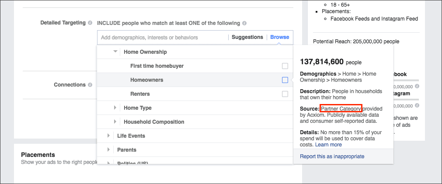Image resolution: width=442 pixels, height=184 pixels.
Task: Open the Suggestions tab
Action: coord(247,37)
